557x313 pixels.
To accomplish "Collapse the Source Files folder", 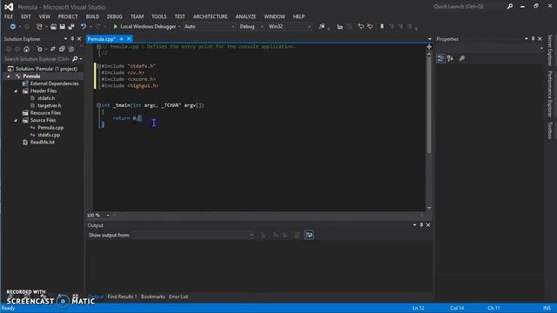I will pos(16,120).
